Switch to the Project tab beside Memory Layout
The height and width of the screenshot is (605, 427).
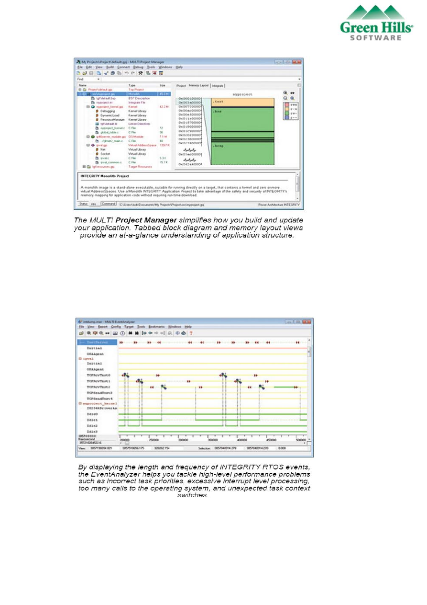point(181,85)
